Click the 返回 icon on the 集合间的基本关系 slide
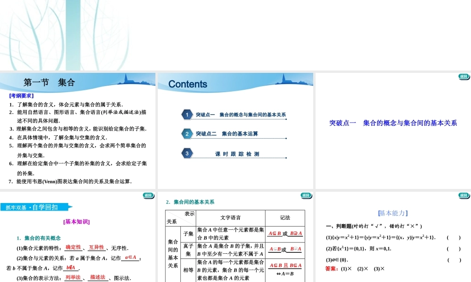471x282 pixels. click(x=306, y=196)
